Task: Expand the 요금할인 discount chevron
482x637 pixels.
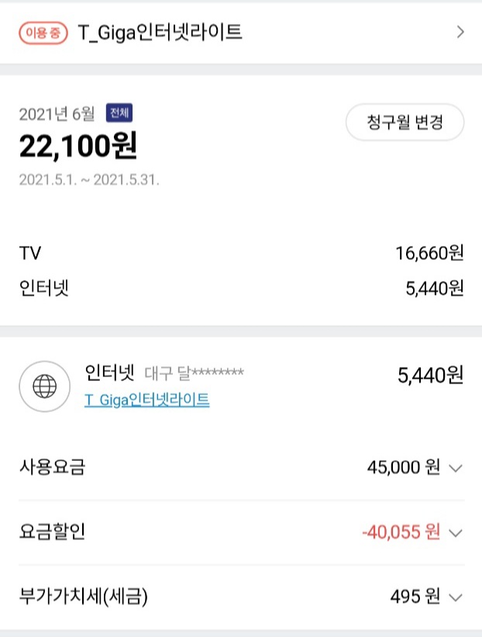Action: pos(456,532)
